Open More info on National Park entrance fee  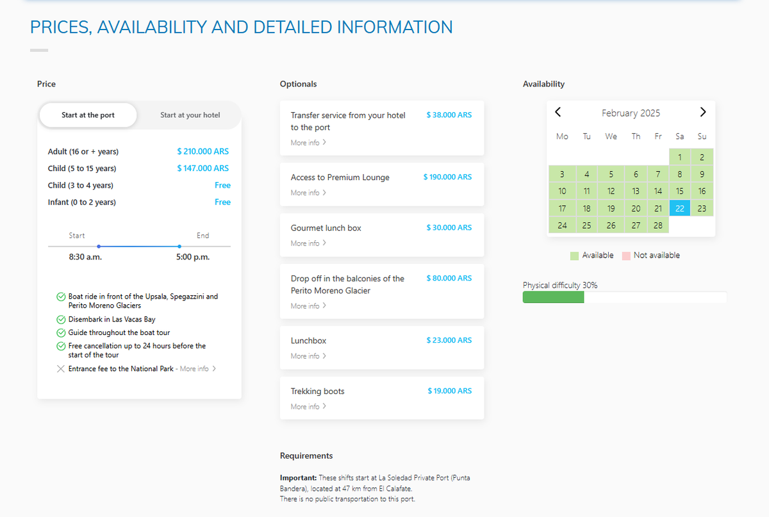[198, 369]
